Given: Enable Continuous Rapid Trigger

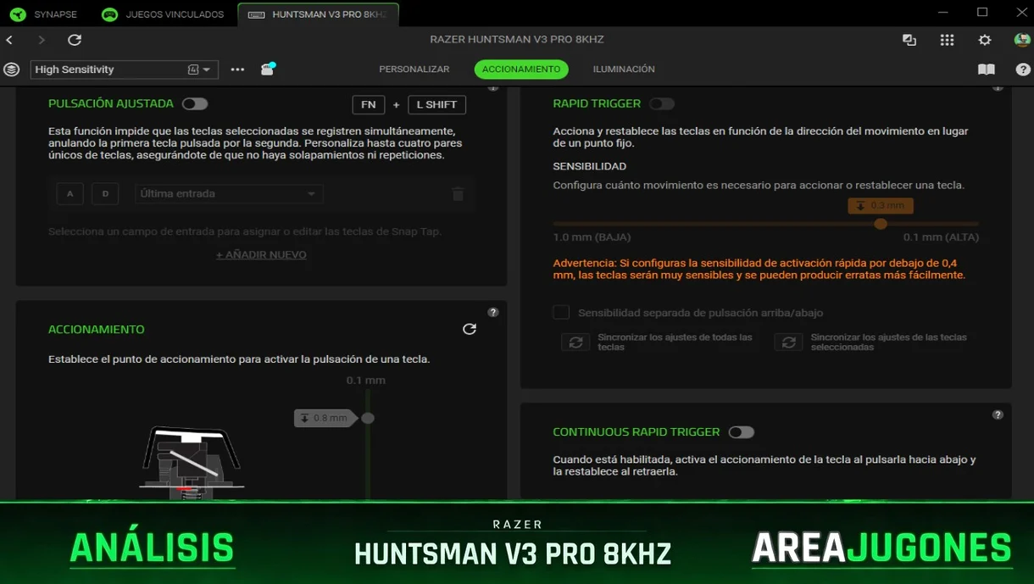Looking at the screenshot, I should click(x=741, y=432).
